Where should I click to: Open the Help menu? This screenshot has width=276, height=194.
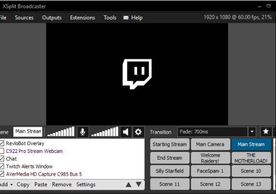point(137,17)
